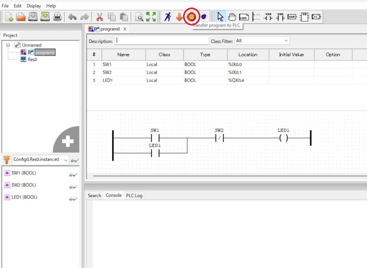The width and height of the screenshot is (367, 268).
Task: Insert a coil element
Action: point(268,16)
